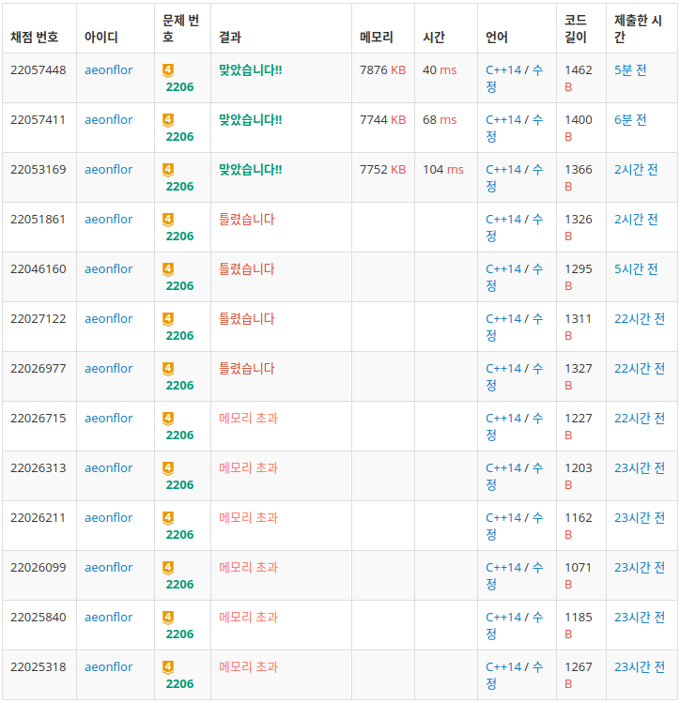
Task: Click gold tier badge in row 22057448
Action: [x=168, y=70]
